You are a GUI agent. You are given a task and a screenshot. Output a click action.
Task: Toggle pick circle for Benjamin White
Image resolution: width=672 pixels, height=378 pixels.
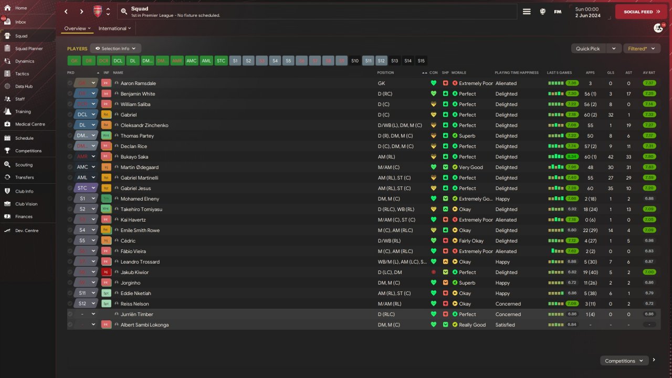pyautogui.click(x=70, y=93)
